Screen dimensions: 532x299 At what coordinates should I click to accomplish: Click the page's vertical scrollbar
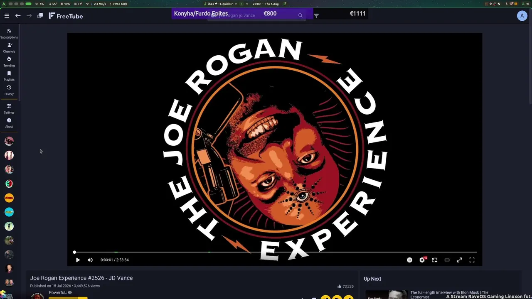[530, 62]
